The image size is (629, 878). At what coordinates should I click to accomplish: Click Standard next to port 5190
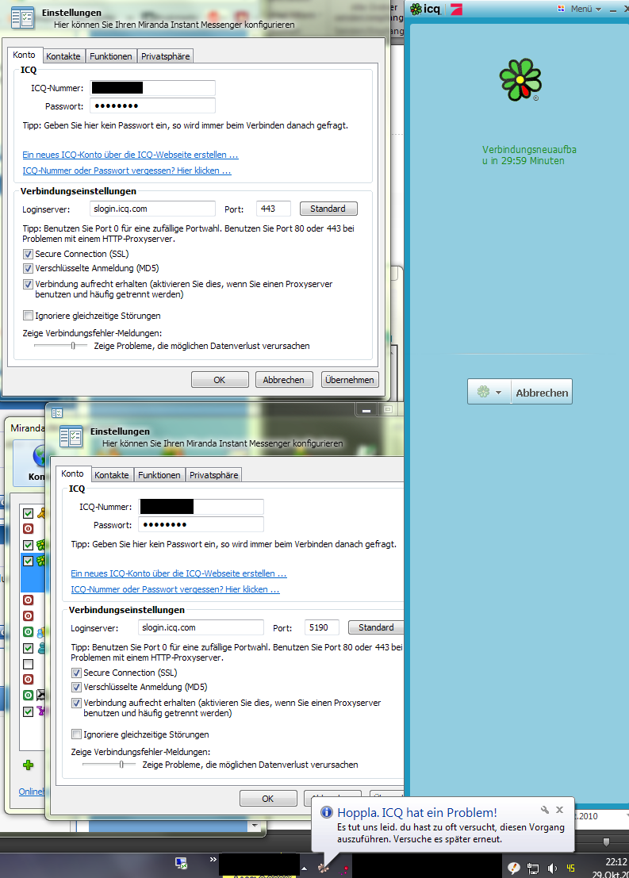376,627
